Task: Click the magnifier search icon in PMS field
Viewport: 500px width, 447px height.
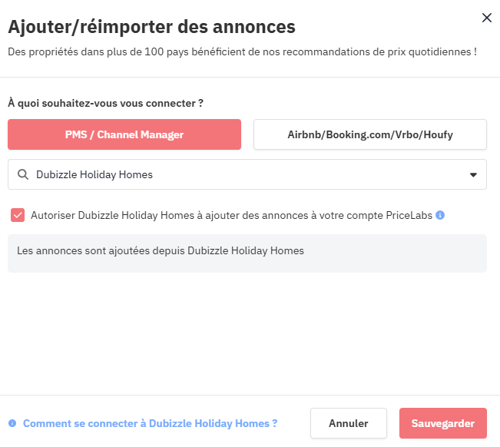Action: [22, 174]
